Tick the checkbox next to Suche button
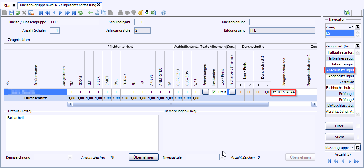 click(x=359, y=137)
